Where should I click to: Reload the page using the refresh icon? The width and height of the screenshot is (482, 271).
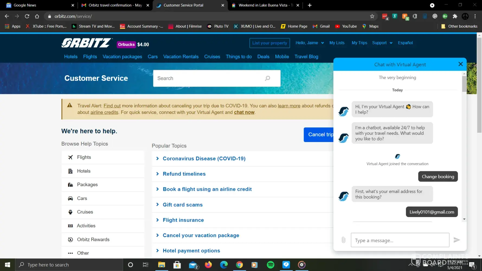[27, 16]
